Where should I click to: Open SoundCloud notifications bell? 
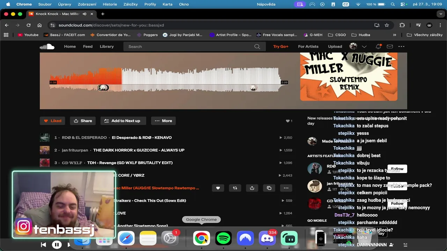pyautogui.click(x=378, y=46)
